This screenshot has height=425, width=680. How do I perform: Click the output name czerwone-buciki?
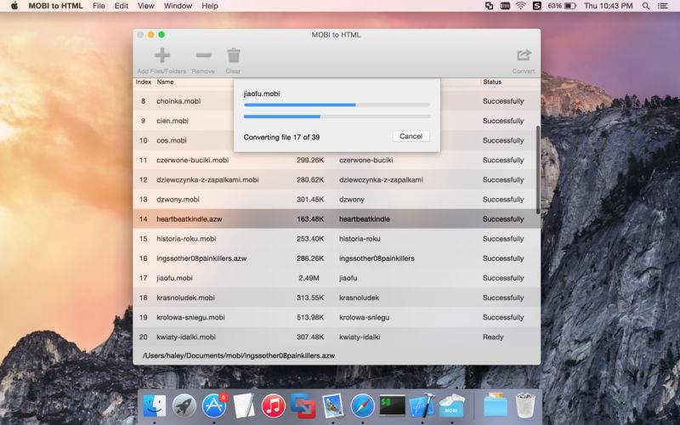tap(366, 160)
